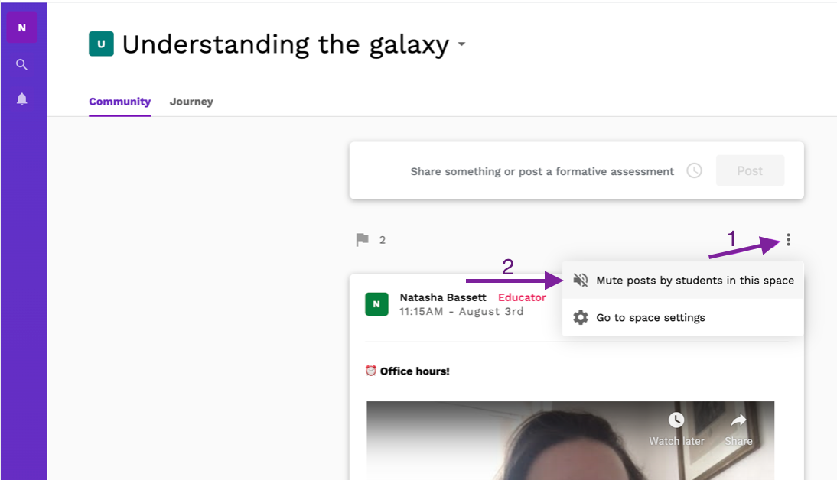This screenshot has height=480, width=837.
Task: Click the green U space icon
Action: point(101,44)
